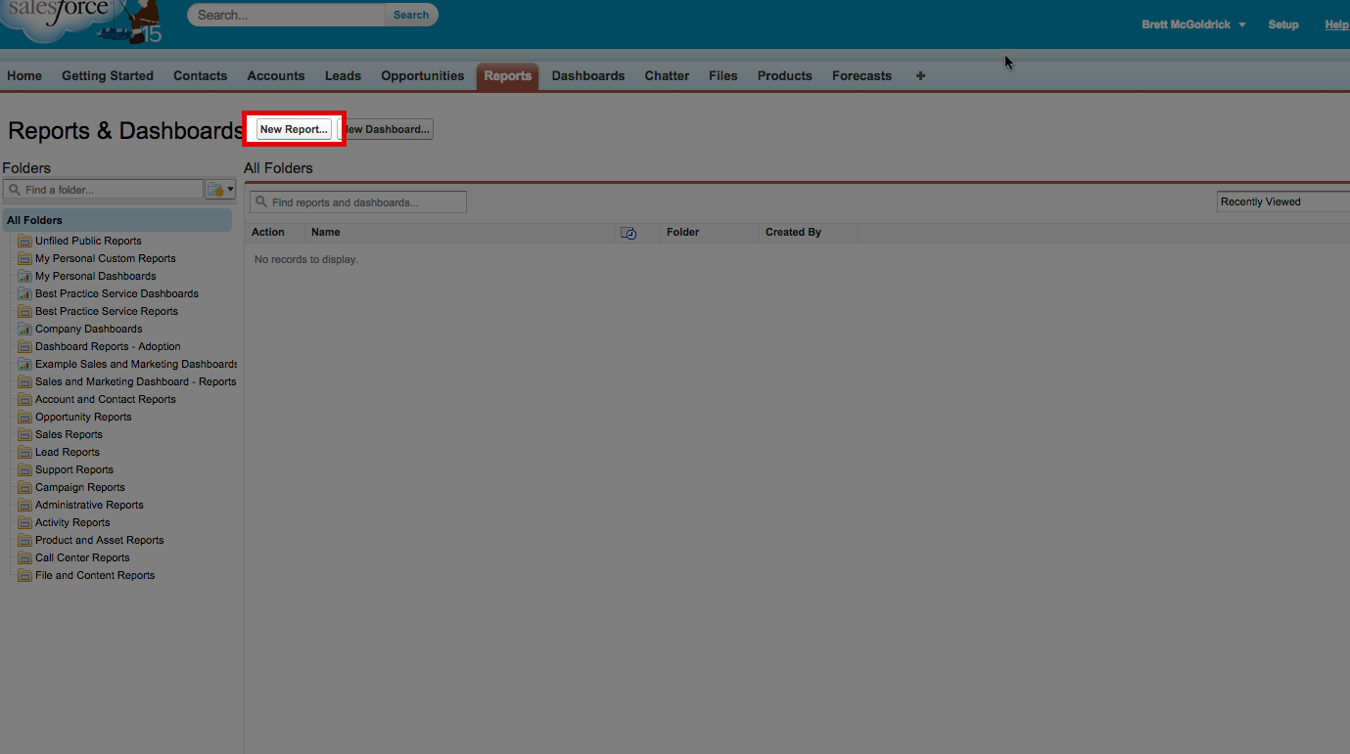Click the global Search input field
The width and height of the screenshot is (1350, 754).
point(287,15)
